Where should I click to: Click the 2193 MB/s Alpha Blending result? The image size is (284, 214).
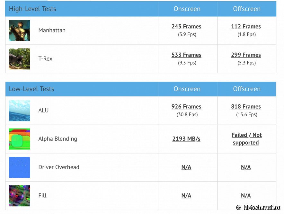(186, 139)
